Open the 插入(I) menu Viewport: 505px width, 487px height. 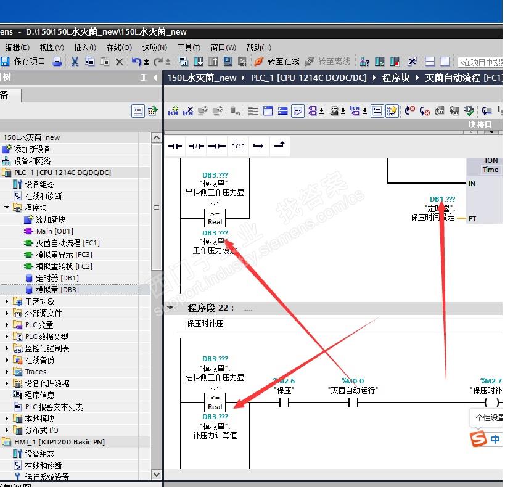[85, 47]
